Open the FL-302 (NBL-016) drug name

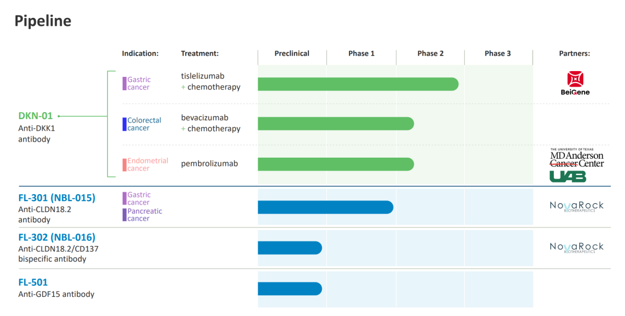tap(57, 237)
